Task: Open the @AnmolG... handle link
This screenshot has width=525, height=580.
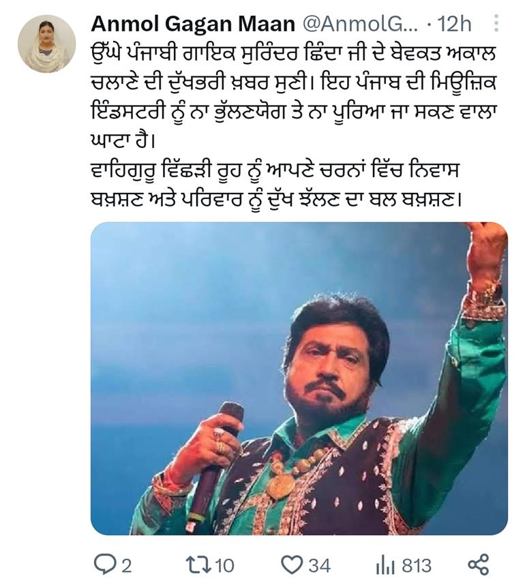Action: click(361, 24)
